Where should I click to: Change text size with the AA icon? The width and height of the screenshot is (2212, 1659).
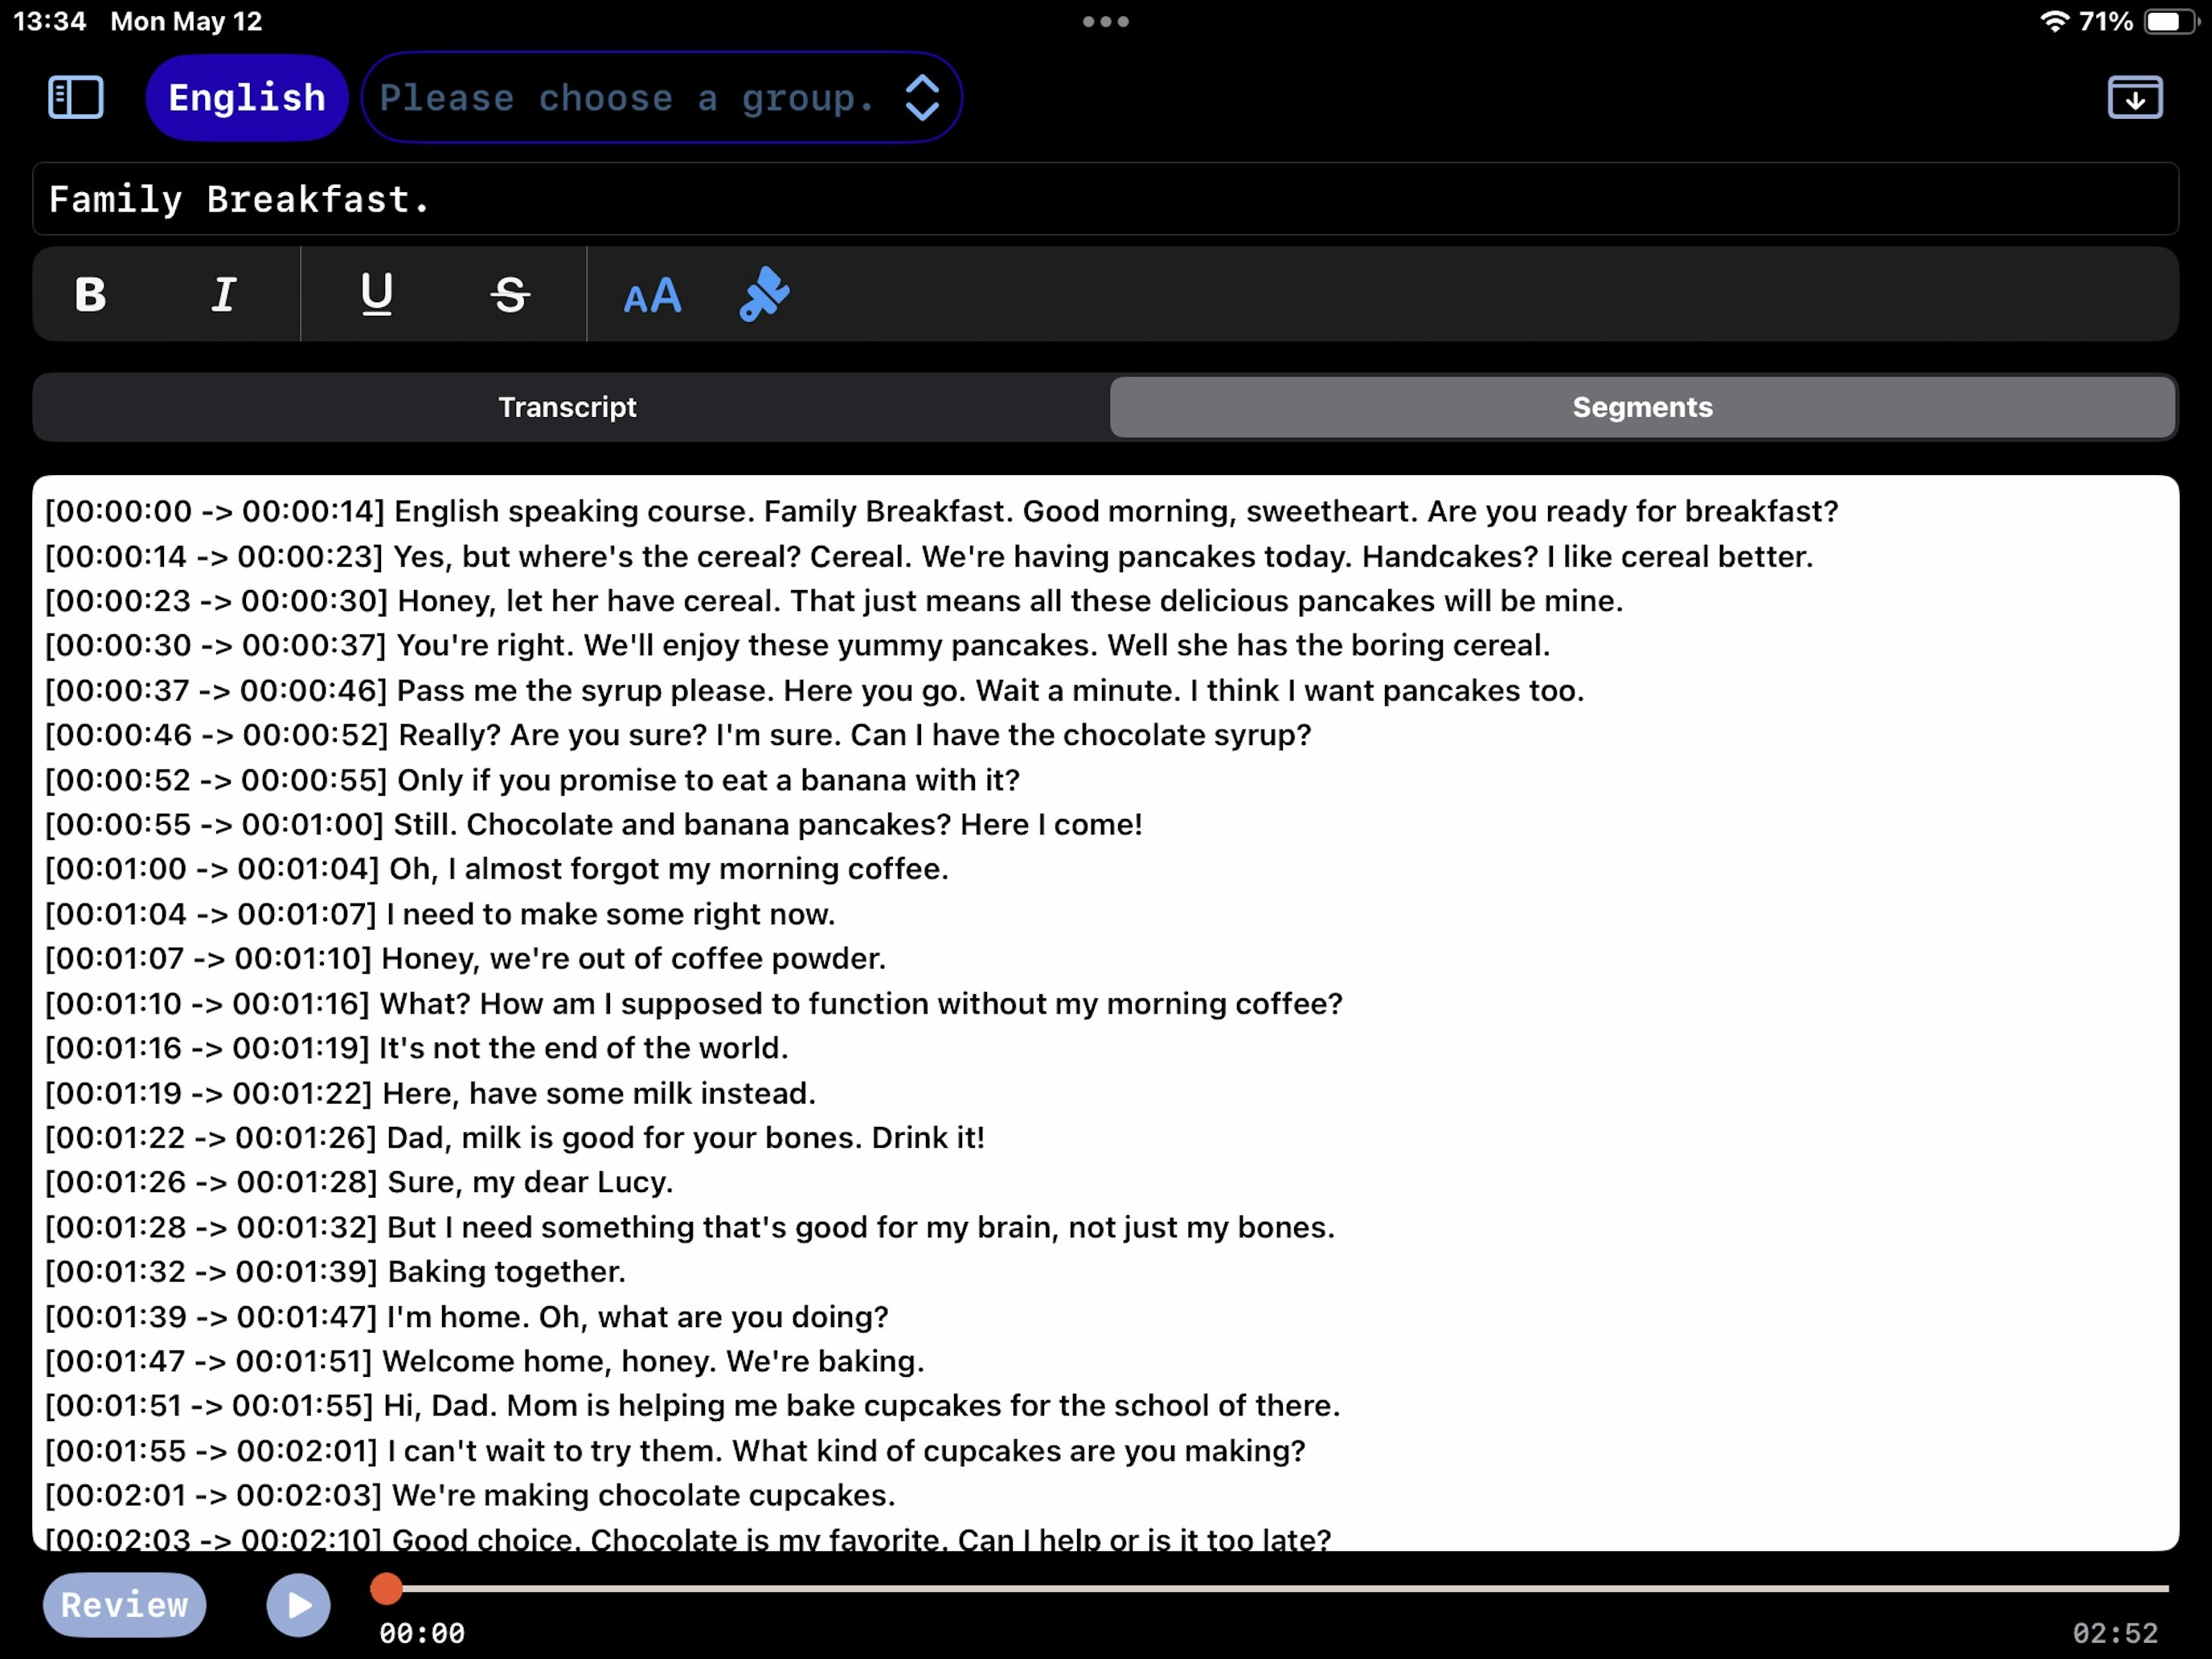[x=652, y=296]
